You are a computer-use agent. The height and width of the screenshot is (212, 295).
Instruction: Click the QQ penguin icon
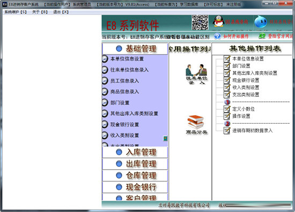[218, 21]
